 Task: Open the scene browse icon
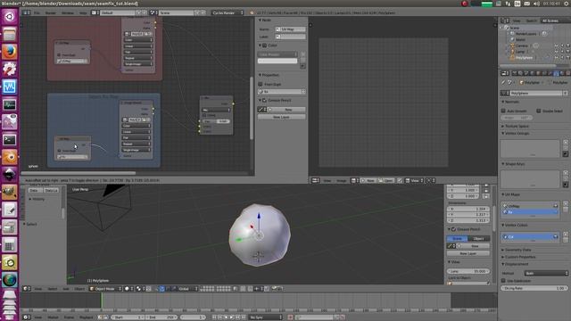(153, 12)
